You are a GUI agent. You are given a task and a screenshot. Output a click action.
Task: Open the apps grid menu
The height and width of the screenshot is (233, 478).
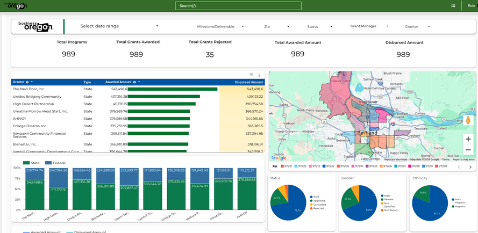(453, 6)
